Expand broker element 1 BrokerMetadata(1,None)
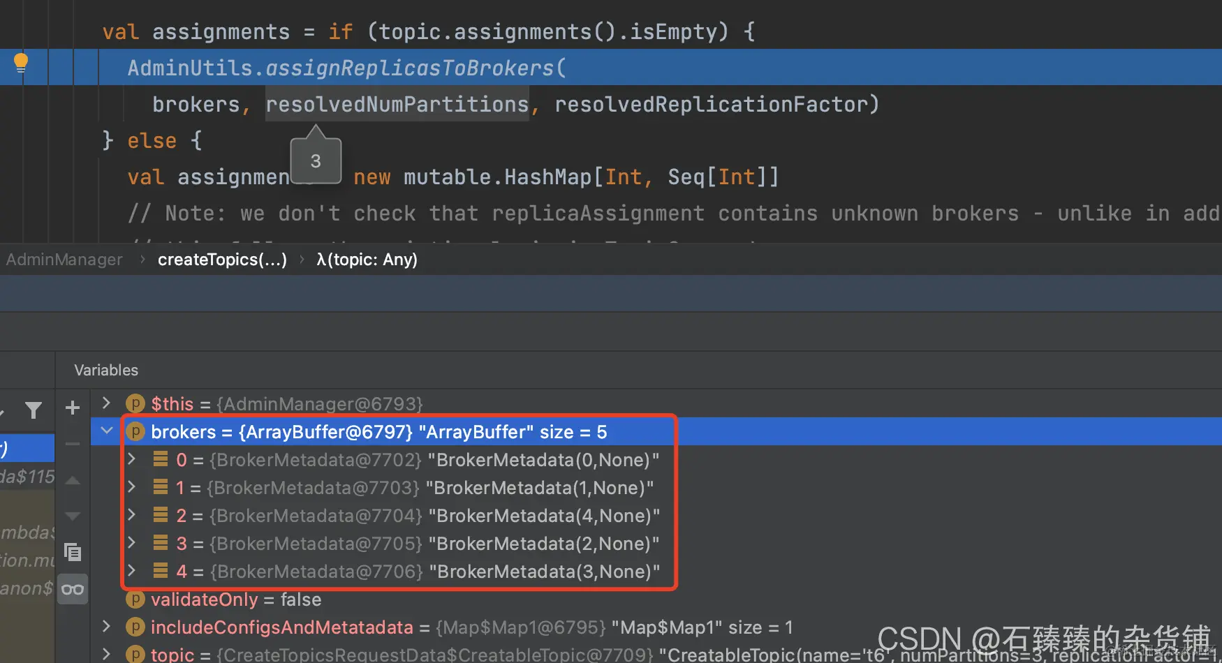 coord(131,486)
